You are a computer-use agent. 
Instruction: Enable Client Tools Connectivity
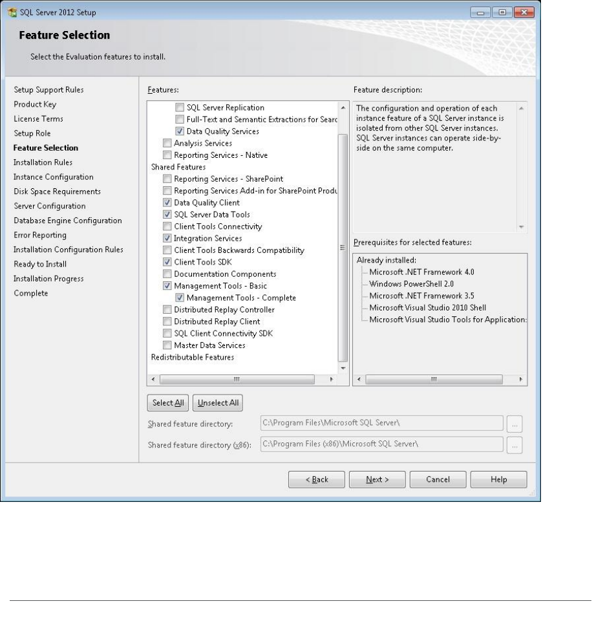pyautogui.click(x=167, y=226)
